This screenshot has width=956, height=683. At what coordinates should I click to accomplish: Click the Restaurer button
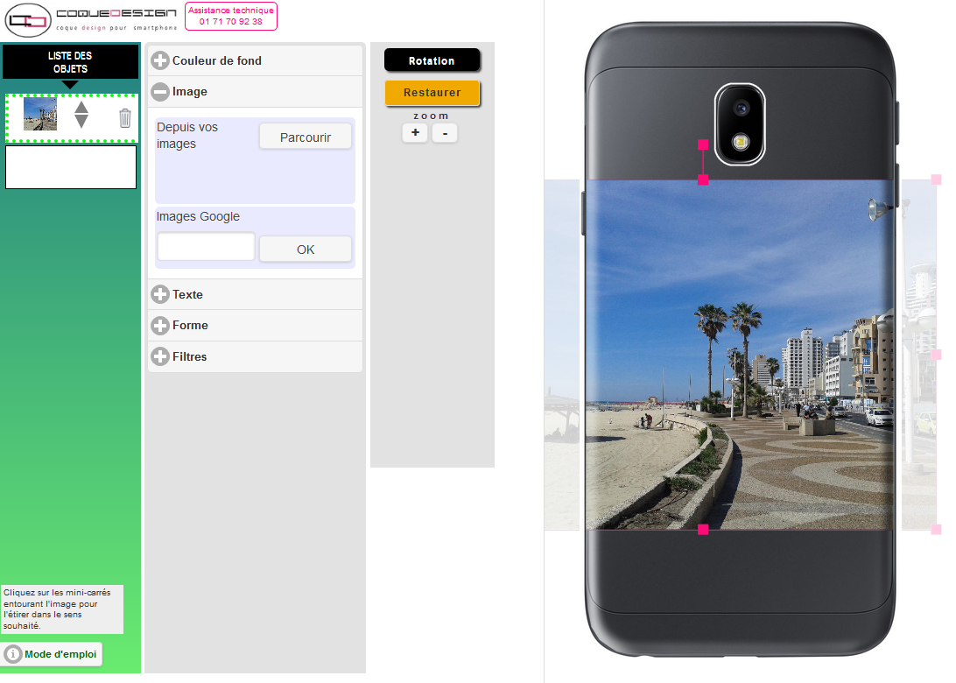[x=432, y=93]
